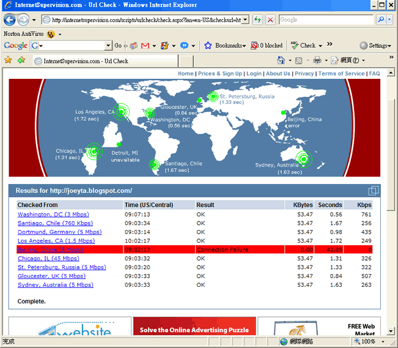This screenshot has height=348, width=398.
Task: Click the Internet zone globe status icon
Action: pyautogui.click(x=284, y=342)
